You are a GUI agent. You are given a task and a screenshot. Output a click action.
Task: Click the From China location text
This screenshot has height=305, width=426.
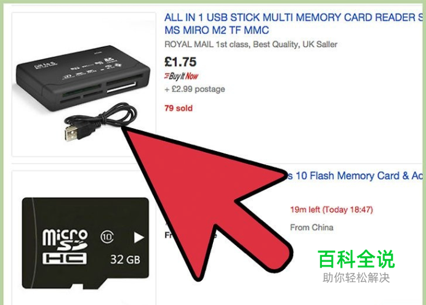311,227
